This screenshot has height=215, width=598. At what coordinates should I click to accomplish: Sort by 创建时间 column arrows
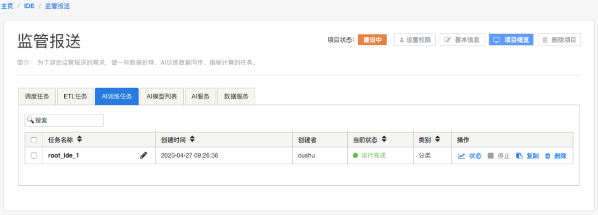pyautogui.click(x=192, y=139)
